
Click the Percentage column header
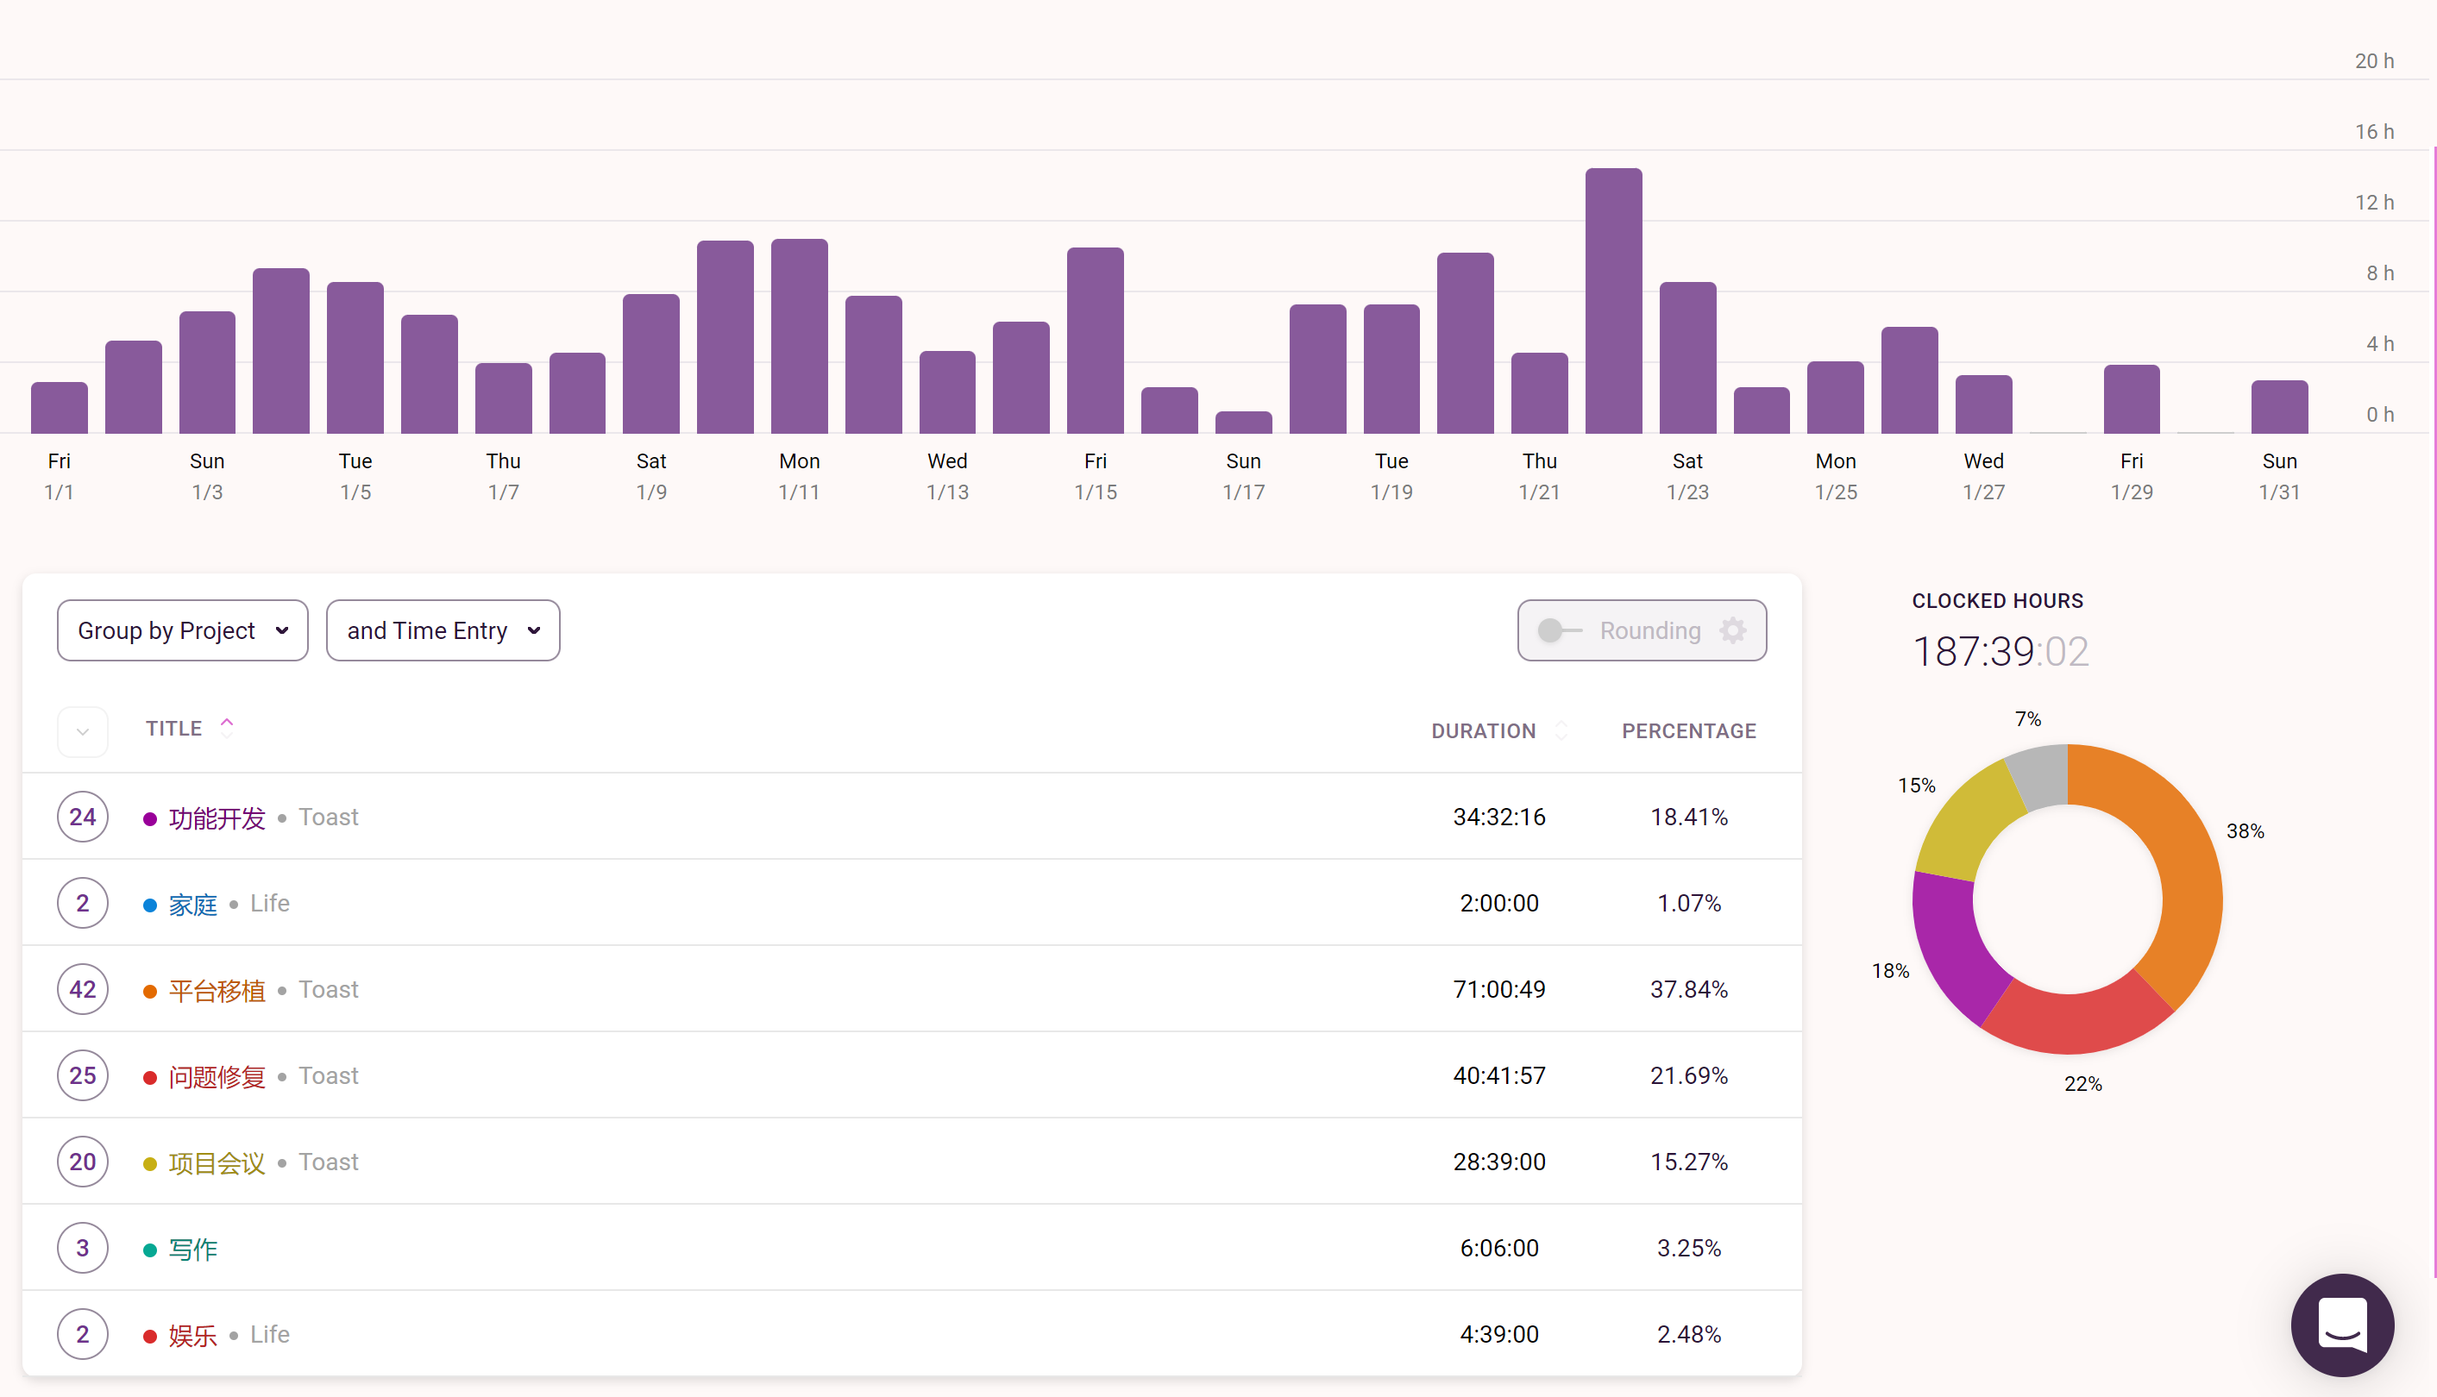tap(1688, 731)
